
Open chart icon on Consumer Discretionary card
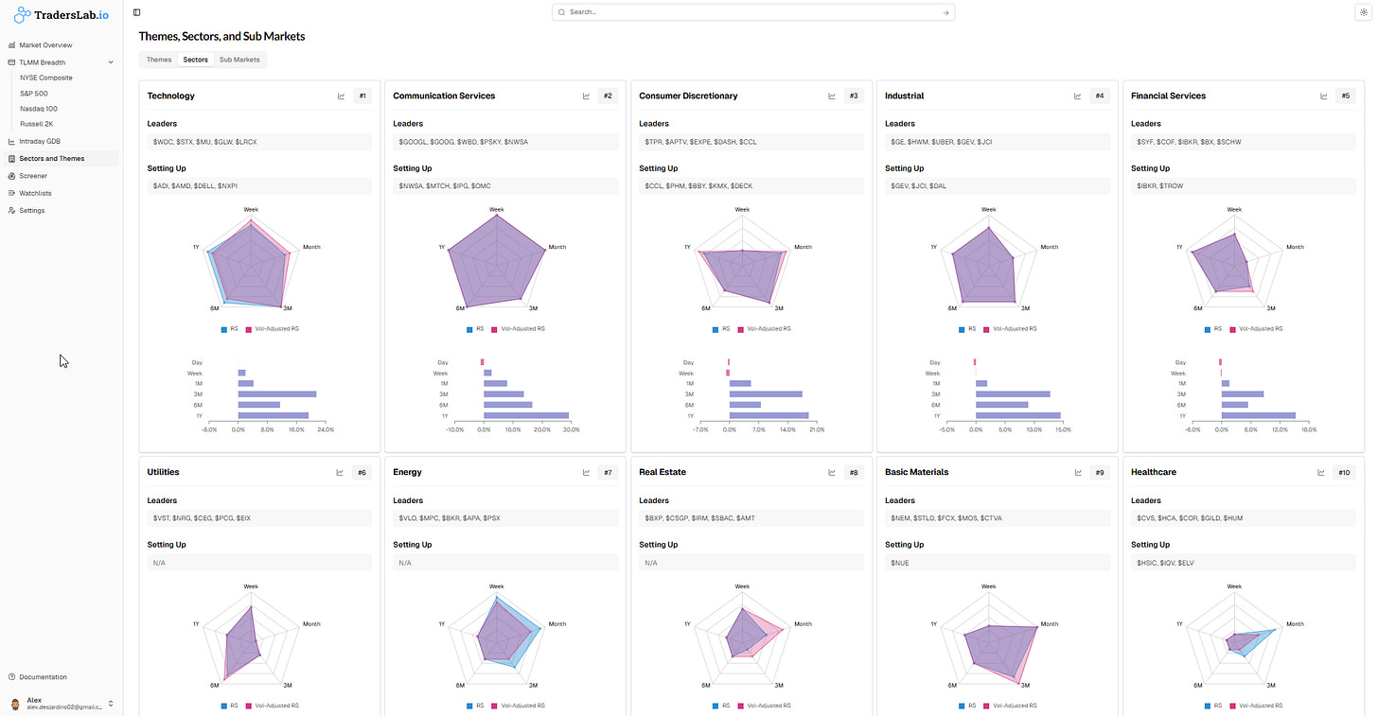tap(832, 96)
